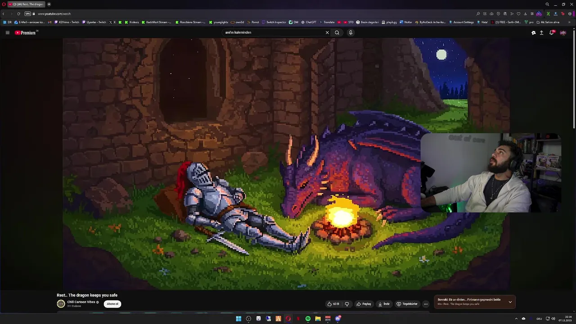Open Opera easy setup lines icon
Viewport: 576px width, 324px height.
click(x=532, y=13)
